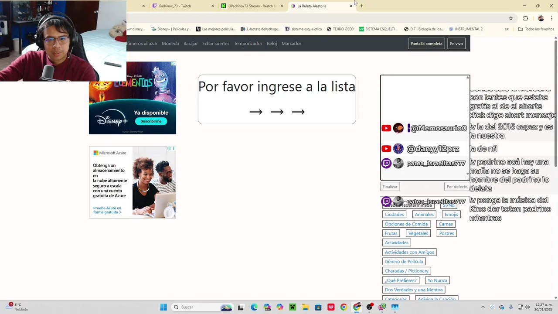Screen dimensions: 558x314
Task: Open the Disney+ | Películas bookmark
Action: click(x=171, y=29)
